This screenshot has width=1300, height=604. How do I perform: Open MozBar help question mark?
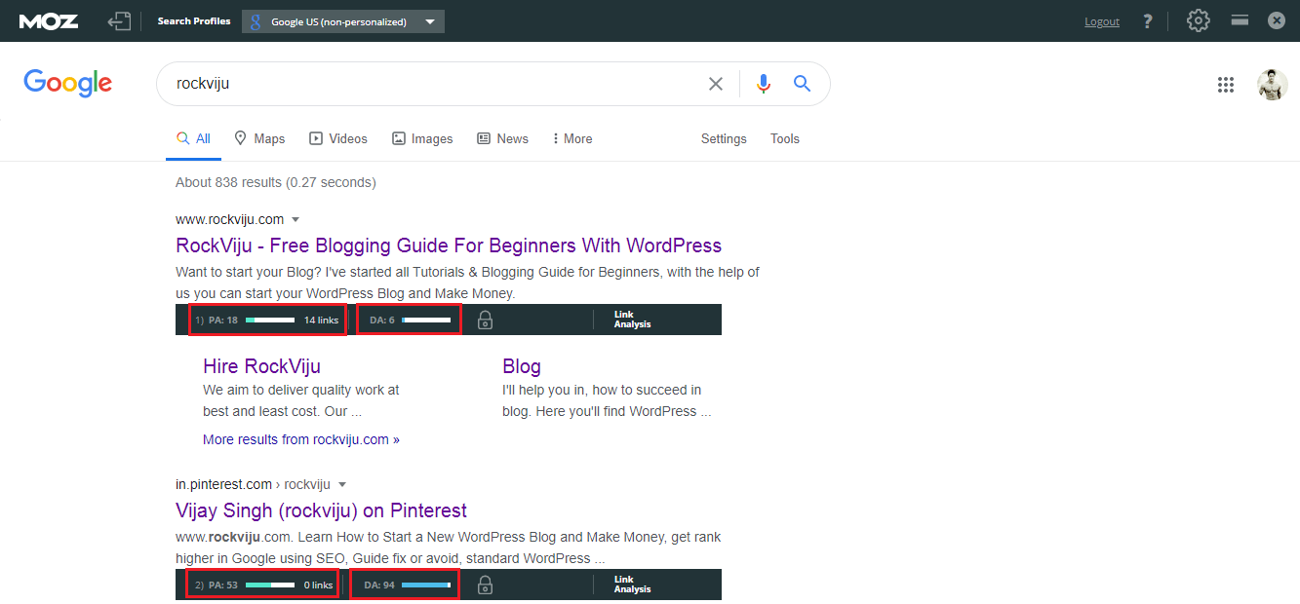click(x=1148, y=20)
